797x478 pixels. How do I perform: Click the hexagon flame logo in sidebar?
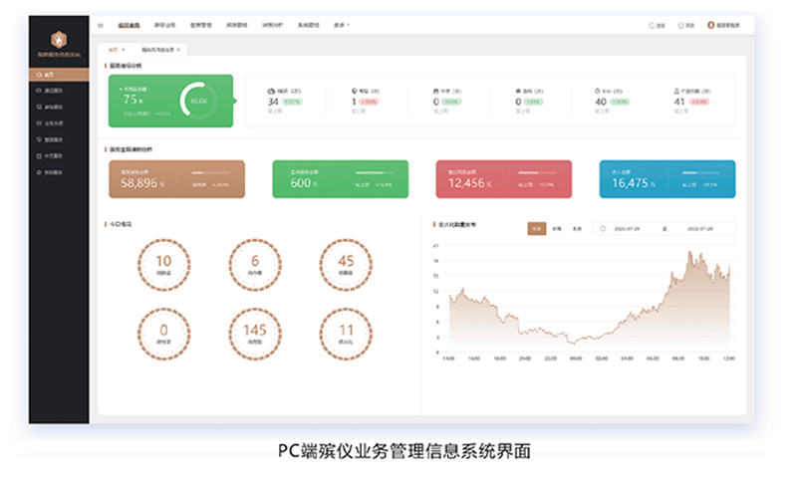point(59,38)
